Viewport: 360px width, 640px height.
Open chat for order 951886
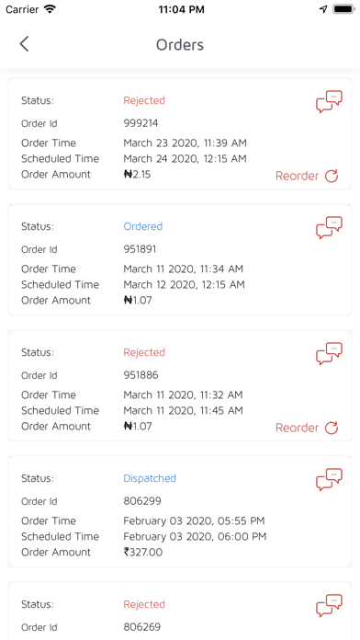click(329, 353)
